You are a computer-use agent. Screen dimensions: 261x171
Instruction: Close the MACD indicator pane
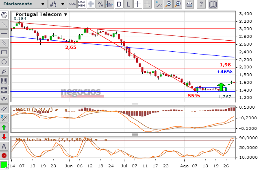(66, 110)
